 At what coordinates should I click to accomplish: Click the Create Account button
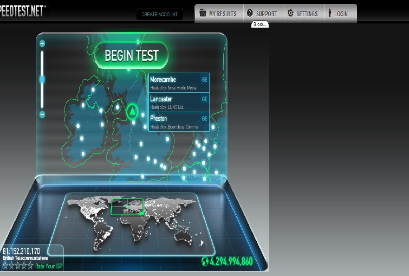tap(159, 15)
